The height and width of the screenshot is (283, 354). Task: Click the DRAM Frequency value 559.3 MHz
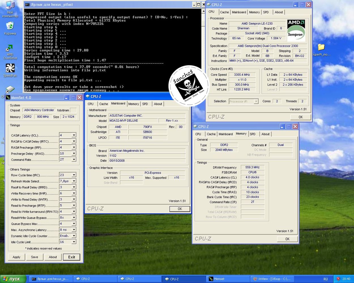(252, 167)
